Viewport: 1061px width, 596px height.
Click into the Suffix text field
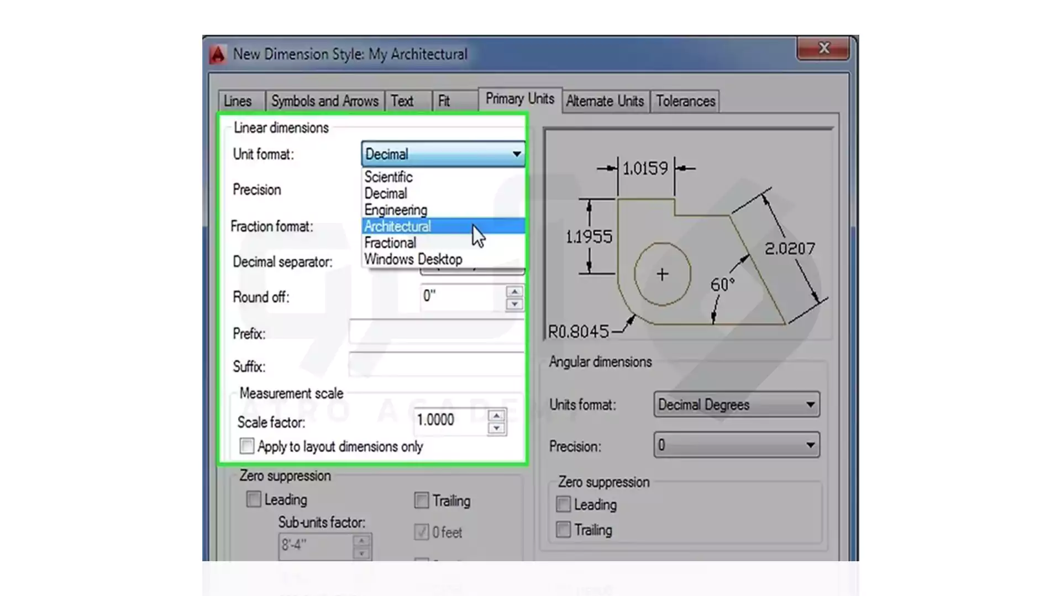(437, 365)
